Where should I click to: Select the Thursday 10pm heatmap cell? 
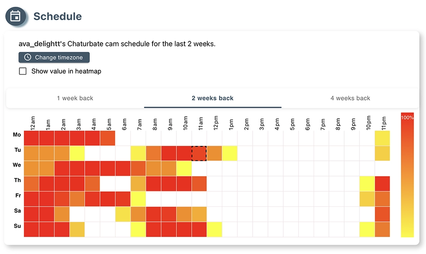pyautogui.click(x=367, y=184)
